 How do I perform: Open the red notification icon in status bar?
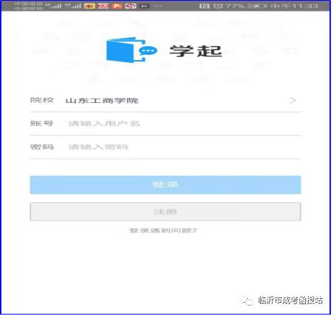[103, 6]
